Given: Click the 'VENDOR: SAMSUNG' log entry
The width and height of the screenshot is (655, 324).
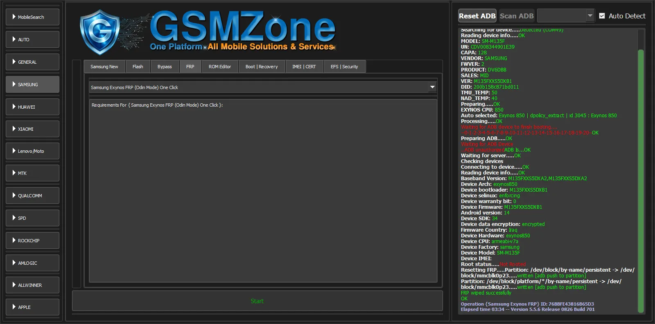Looking at the screenshot, I should pyautogui.click(x=484, y=58).
